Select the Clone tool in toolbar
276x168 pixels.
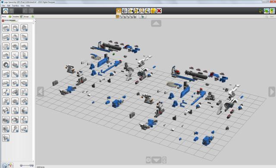click(125, 11)
